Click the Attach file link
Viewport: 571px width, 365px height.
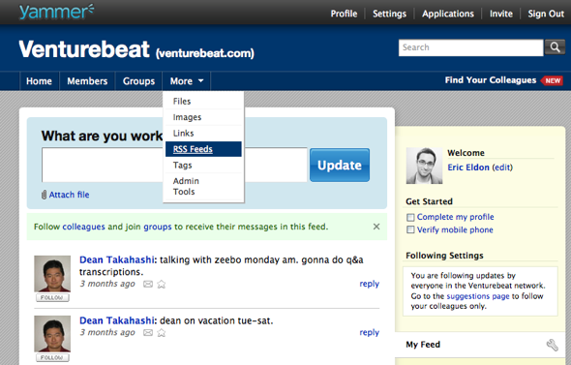[69, 195]
